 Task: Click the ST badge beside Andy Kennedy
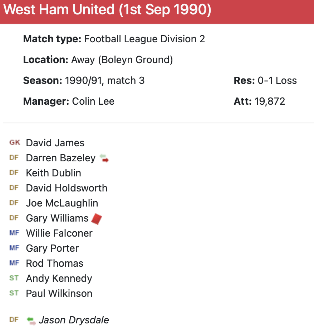[14, 278]
